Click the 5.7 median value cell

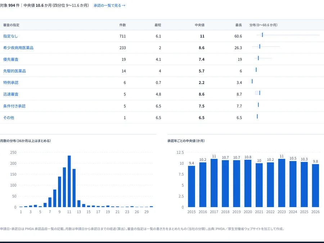coord(202,71)
